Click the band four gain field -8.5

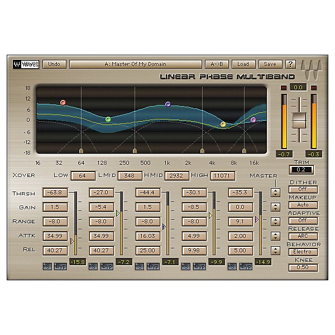click(x=194, y=207)
